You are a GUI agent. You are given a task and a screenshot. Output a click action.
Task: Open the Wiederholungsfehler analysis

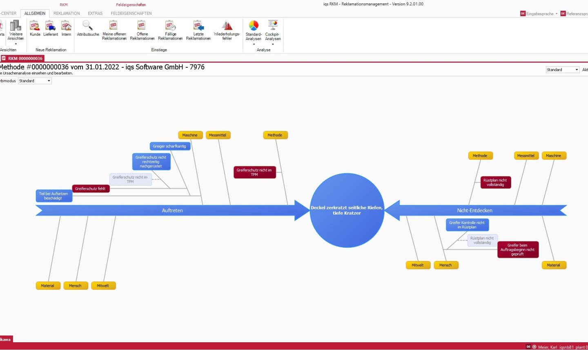pyautogui.click(x=227, y=29)
